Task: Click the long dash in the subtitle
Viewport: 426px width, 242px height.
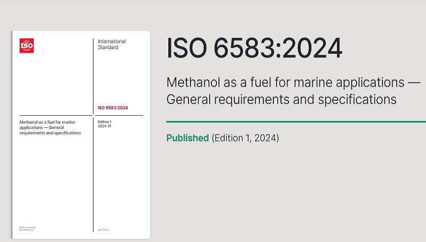Action: tap(414, 83)
